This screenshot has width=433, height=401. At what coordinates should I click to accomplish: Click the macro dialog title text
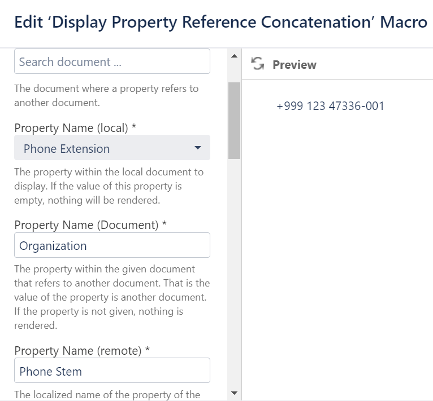pos(220,22)
